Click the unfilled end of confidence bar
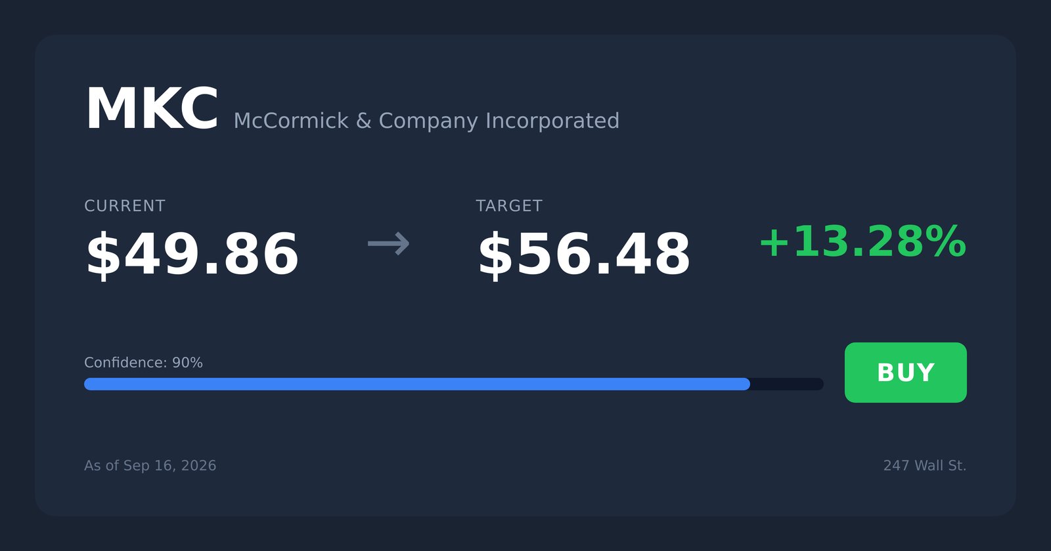Viewport: 1051px width, 551px height. [x=787, y=384]
